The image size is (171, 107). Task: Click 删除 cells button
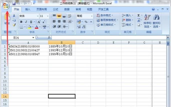(x=127, y=20)
